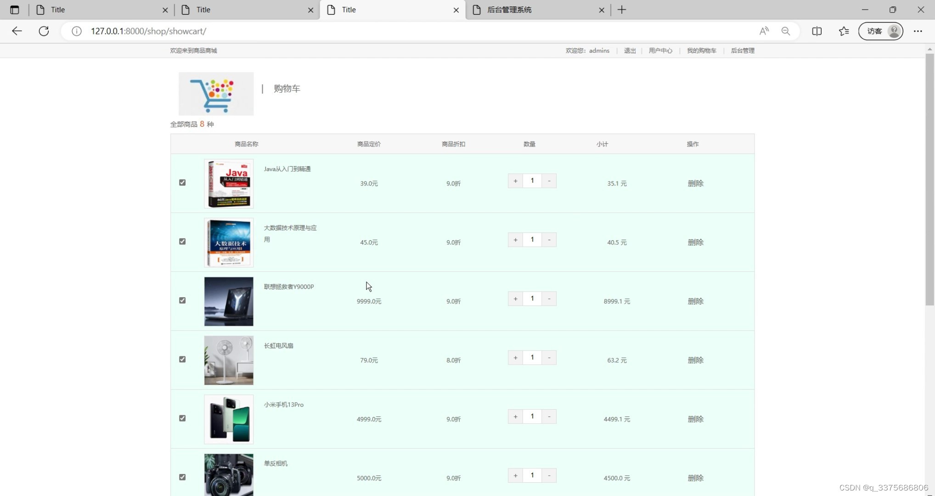Click the zoom magnifier icon in address bar

click(786, 31)
